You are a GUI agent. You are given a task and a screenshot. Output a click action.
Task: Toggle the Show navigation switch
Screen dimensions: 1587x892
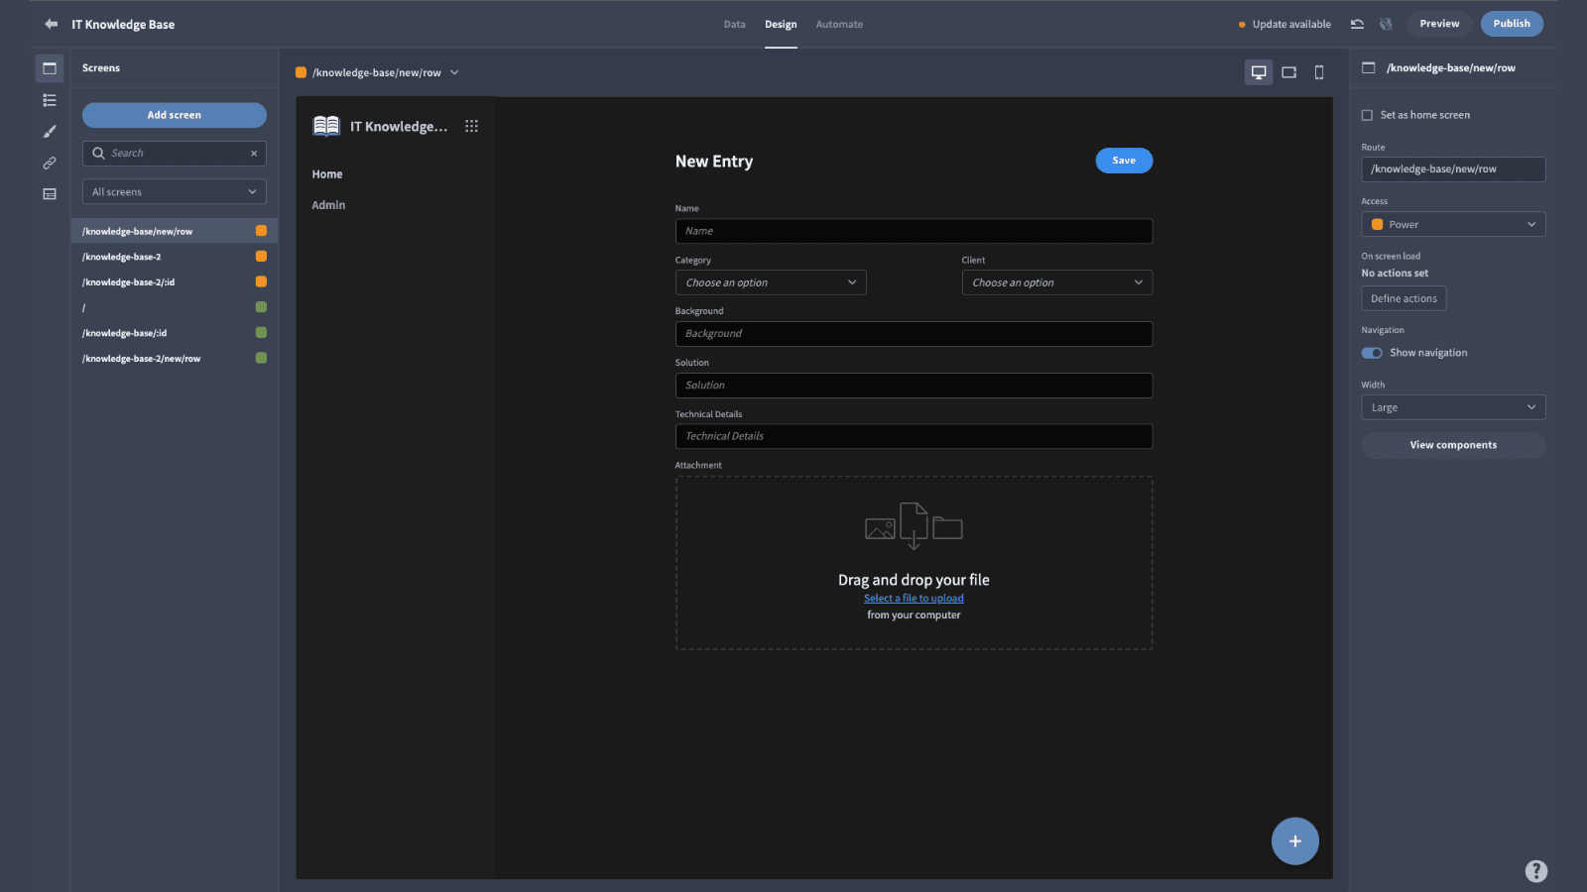click(1372, 353)
